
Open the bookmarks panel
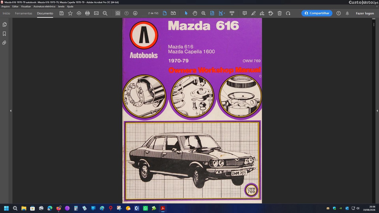click(4, 34)
